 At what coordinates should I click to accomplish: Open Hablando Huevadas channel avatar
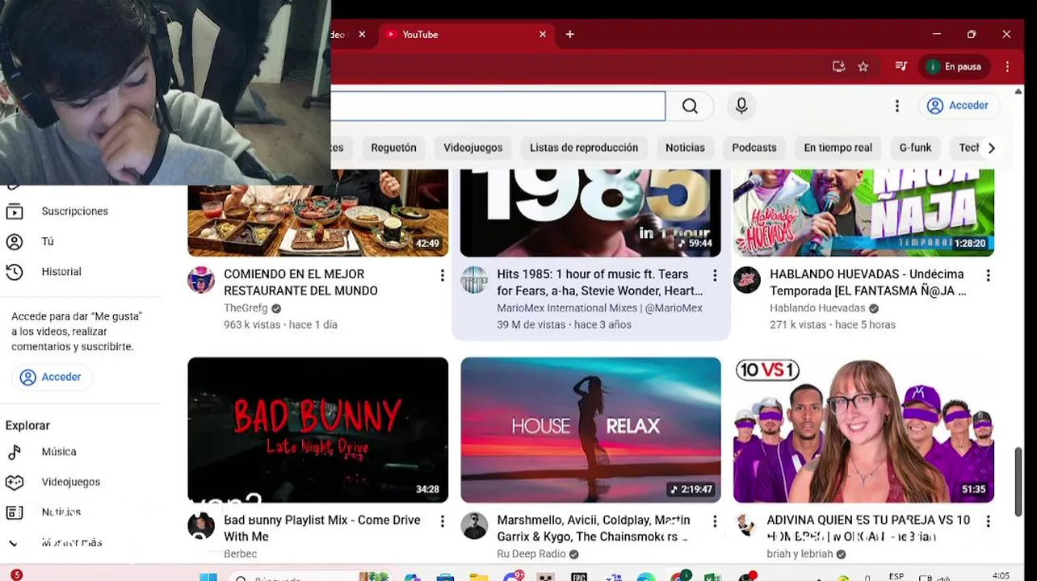point(747,280)
